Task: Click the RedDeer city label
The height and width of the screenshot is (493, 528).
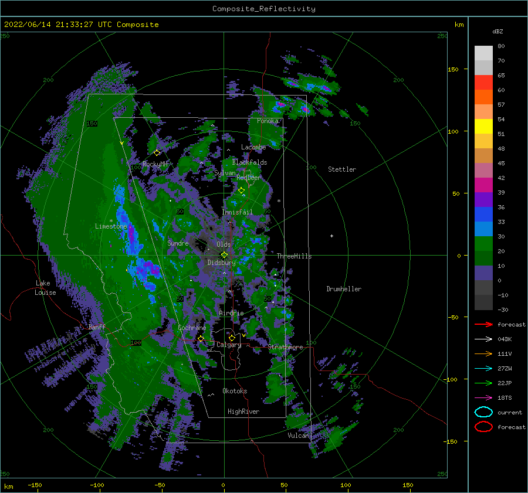Action: tap(249, 178)
